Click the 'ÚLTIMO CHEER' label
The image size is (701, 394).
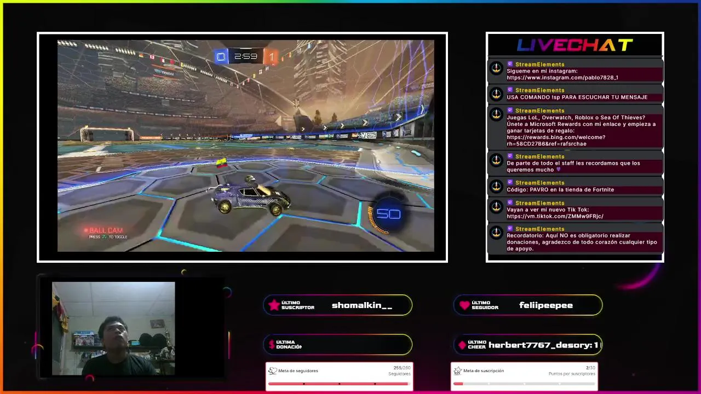click(x=476, y=345)
